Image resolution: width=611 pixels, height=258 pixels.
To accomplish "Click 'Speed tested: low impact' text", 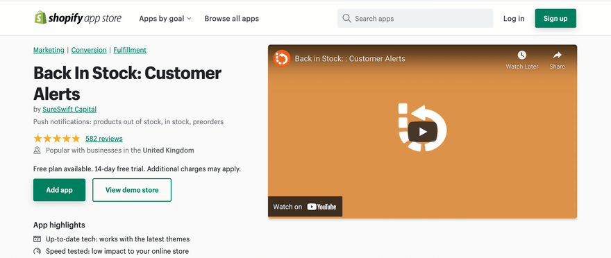I will (x=117, y=251).
